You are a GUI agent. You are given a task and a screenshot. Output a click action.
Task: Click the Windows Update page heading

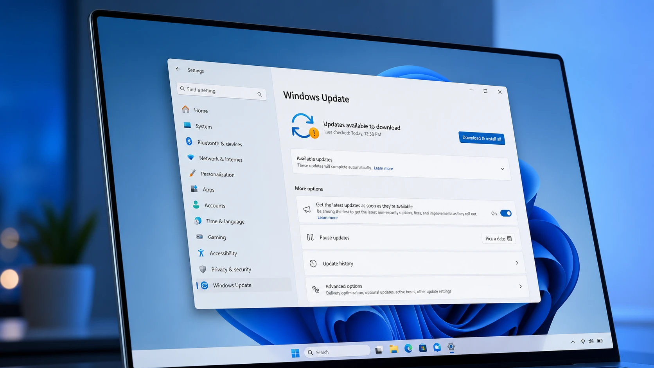click(x=316, y=97)
